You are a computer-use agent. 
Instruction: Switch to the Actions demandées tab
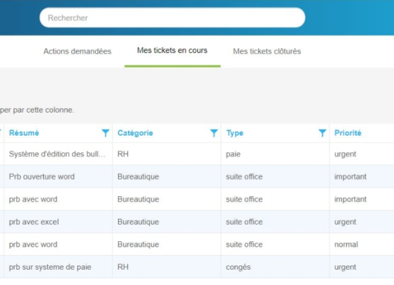(77, 51)
